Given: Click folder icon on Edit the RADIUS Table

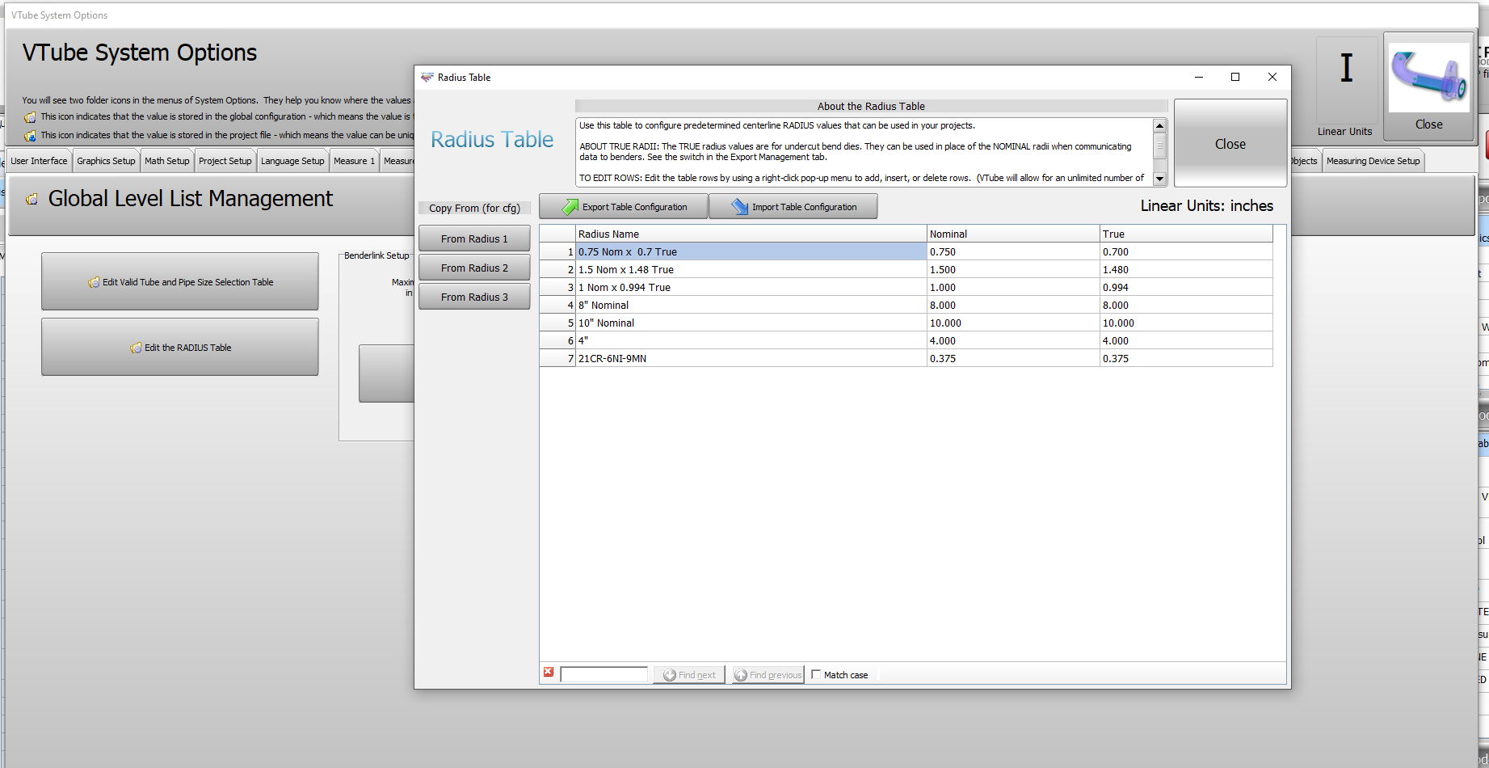Looking at the screenshot, I should [x=136, y=348].
